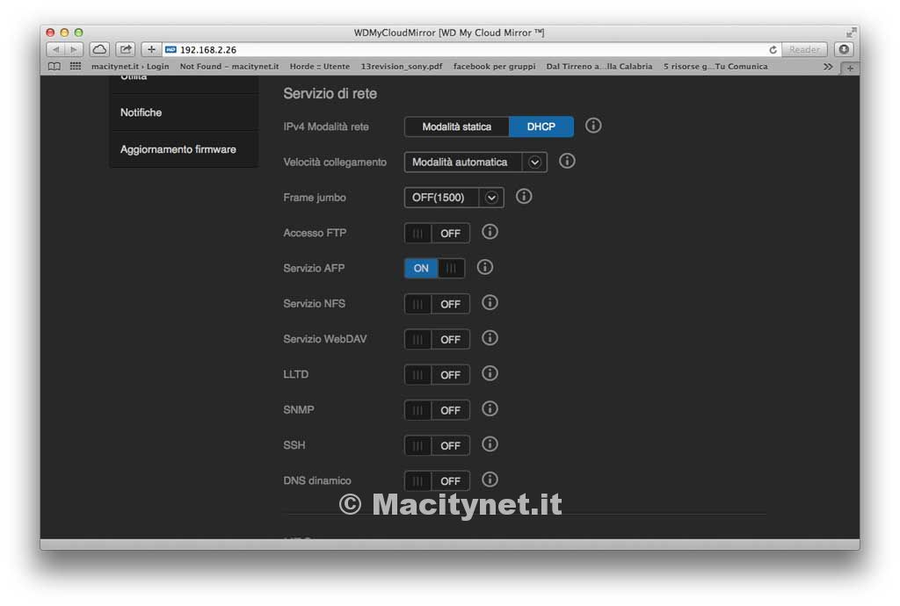The height and width of the screenshot is (606, 900).
Task: Show info for Servizio WebDAV
Action: [490, 338]
